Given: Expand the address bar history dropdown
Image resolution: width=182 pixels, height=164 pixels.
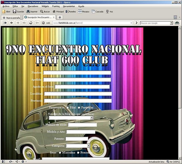Looking at the screenshot, I should (x=131, y=23).
